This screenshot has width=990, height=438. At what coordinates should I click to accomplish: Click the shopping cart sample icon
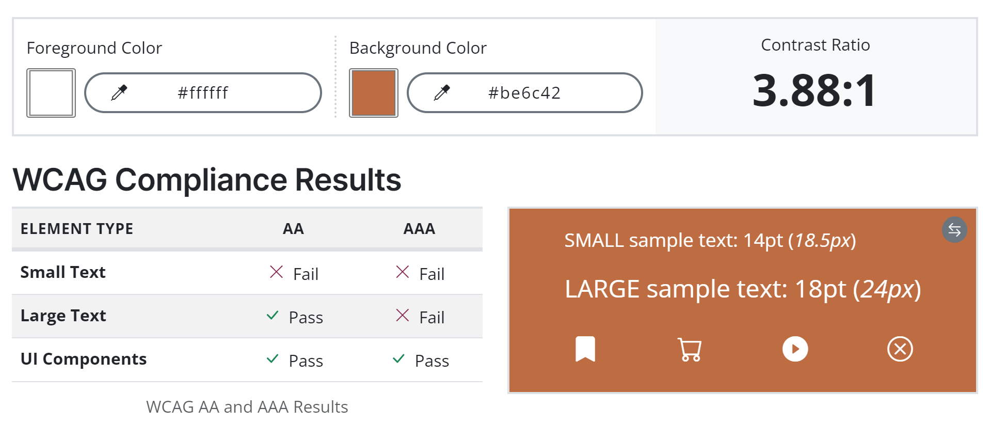click(690, 349)
